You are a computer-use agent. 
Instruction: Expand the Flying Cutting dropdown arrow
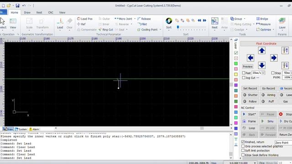(x=254, y=24)
